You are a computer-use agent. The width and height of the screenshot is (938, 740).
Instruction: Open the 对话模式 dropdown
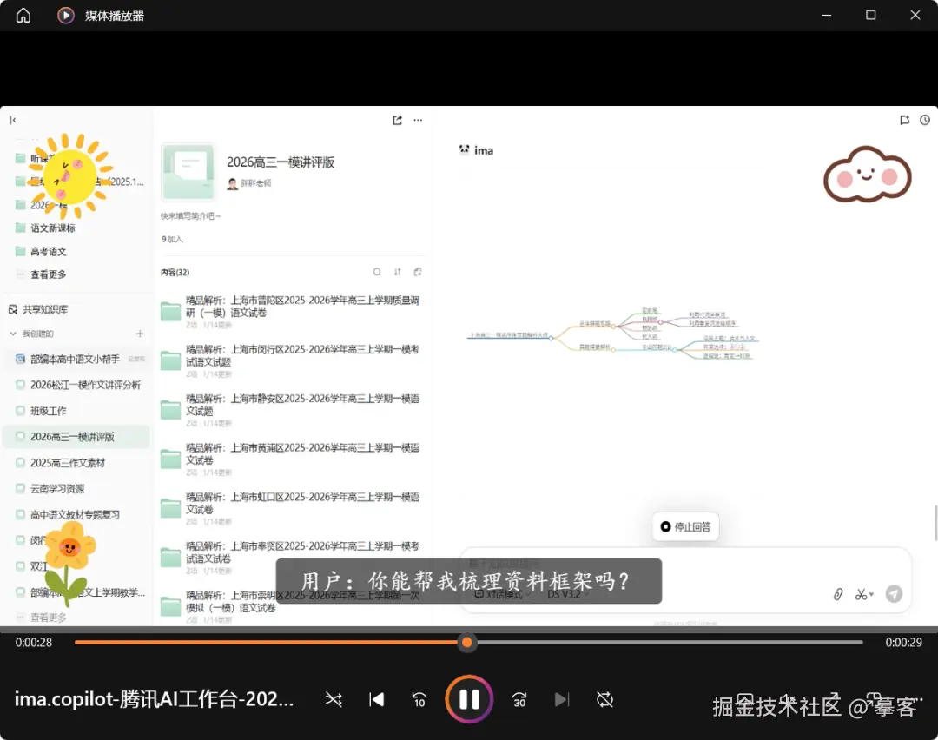coord(501,594)
